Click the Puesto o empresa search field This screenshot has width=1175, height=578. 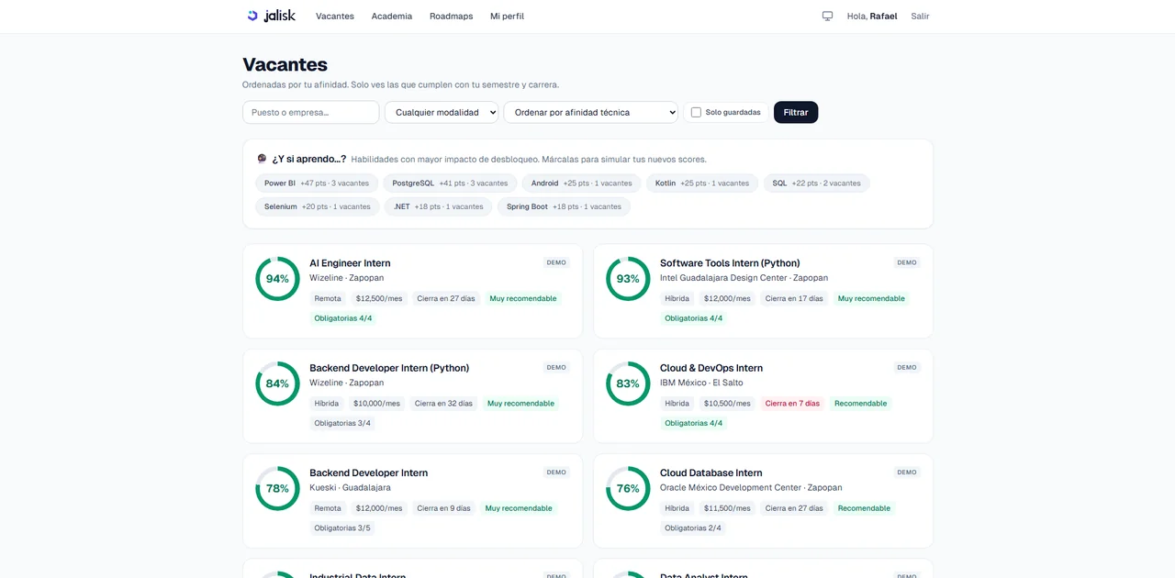pos(311,113)
